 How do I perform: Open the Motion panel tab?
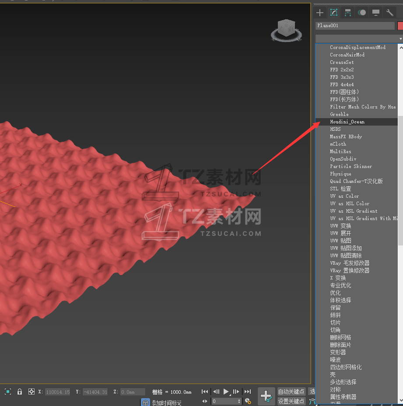tap(362, 13)
